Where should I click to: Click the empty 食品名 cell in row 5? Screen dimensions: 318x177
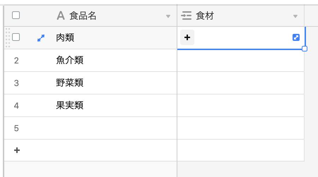106,128
